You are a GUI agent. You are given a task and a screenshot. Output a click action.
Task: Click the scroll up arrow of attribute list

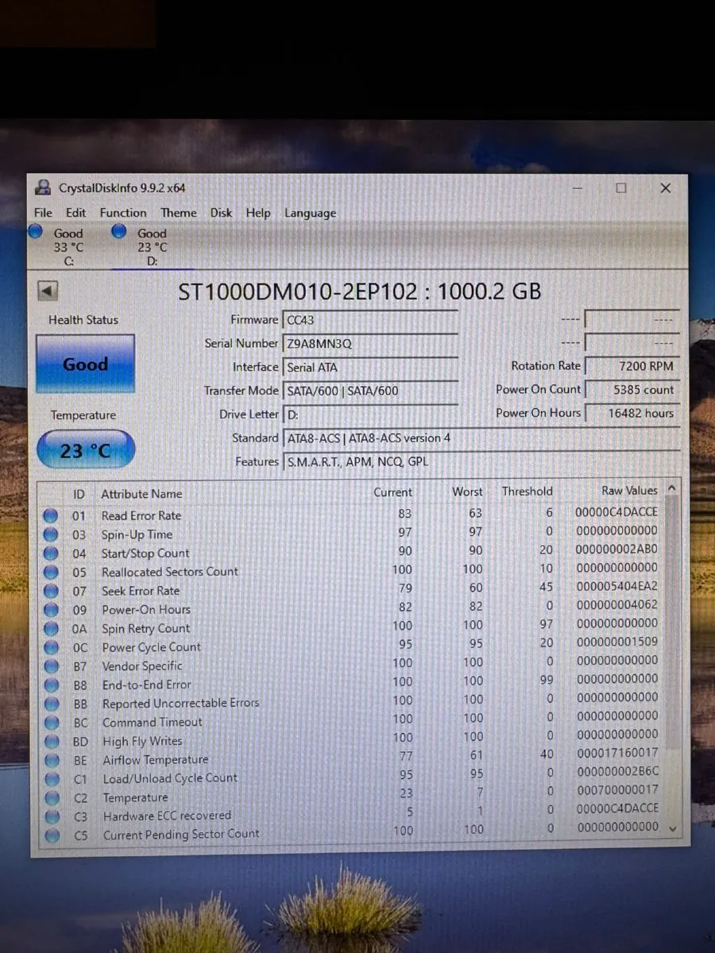point(673,489)
